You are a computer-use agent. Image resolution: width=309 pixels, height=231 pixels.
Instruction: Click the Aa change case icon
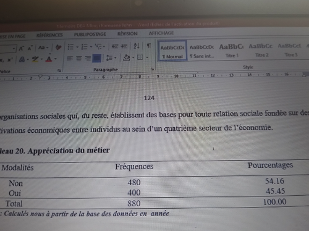41,48
